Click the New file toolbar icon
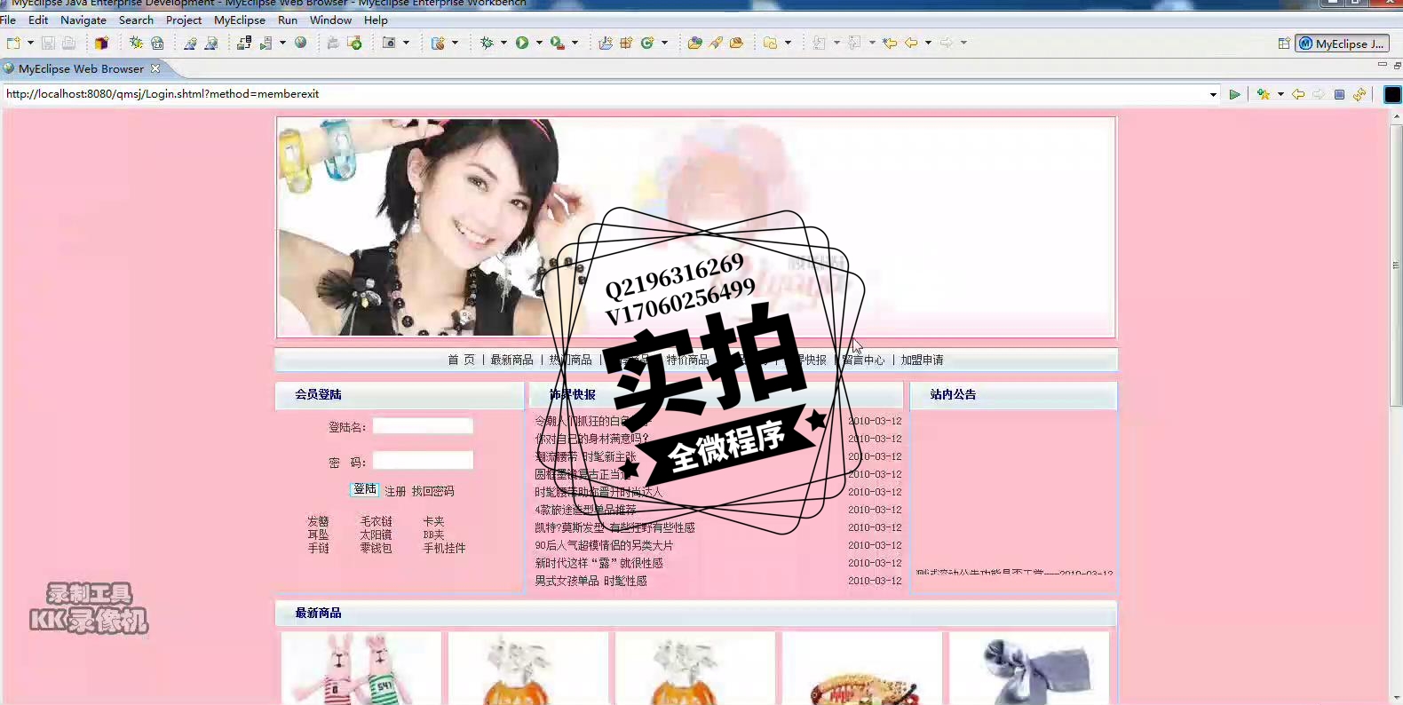The width and height of the screenshot is (1403, 705). point(13,43)
